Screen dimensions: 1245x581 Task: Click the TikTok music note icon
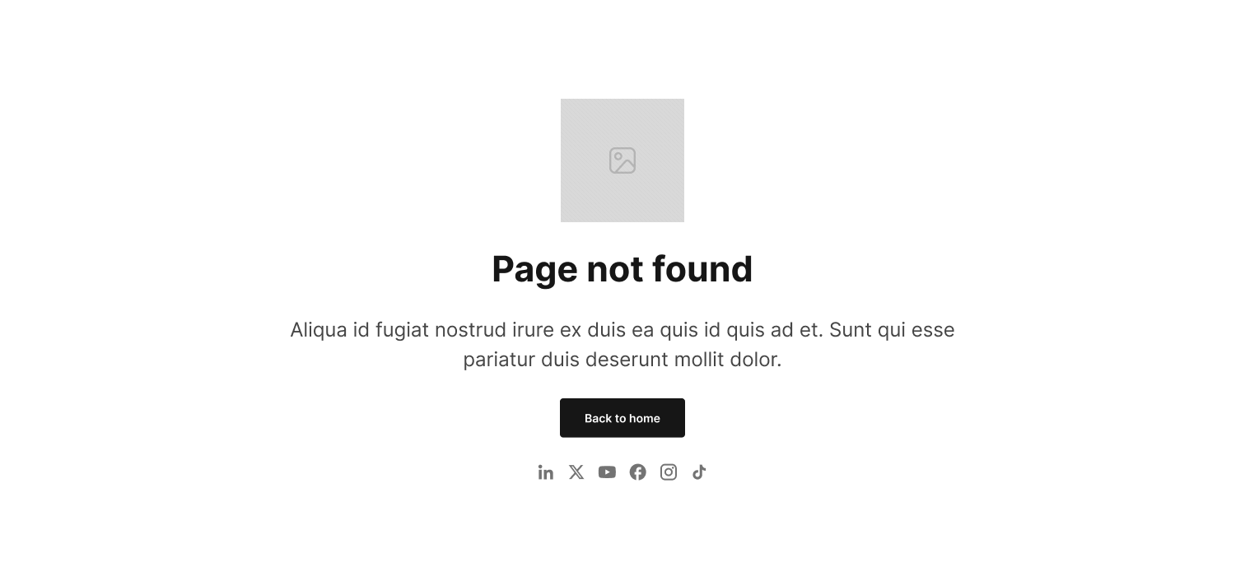[x=699, y=472]
